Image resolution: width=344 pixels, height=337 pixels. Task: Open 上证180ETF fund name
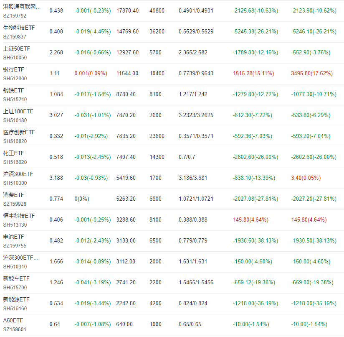[x=18, y=111]
